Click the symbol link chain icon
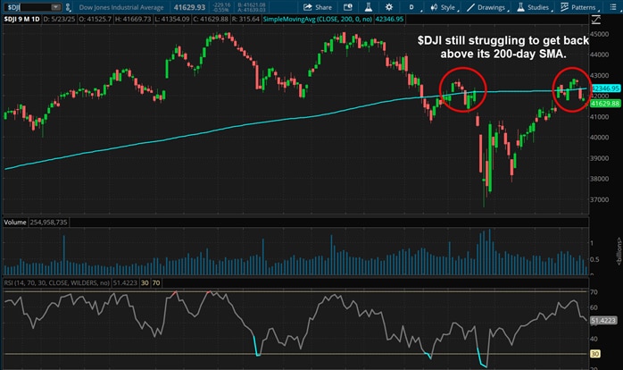Screen dimensions: 623x370 click(x=69, y=7)
